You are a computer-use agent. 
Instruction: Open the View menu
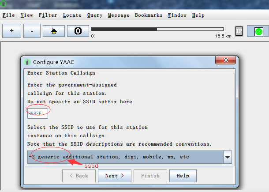pos(27,15)
